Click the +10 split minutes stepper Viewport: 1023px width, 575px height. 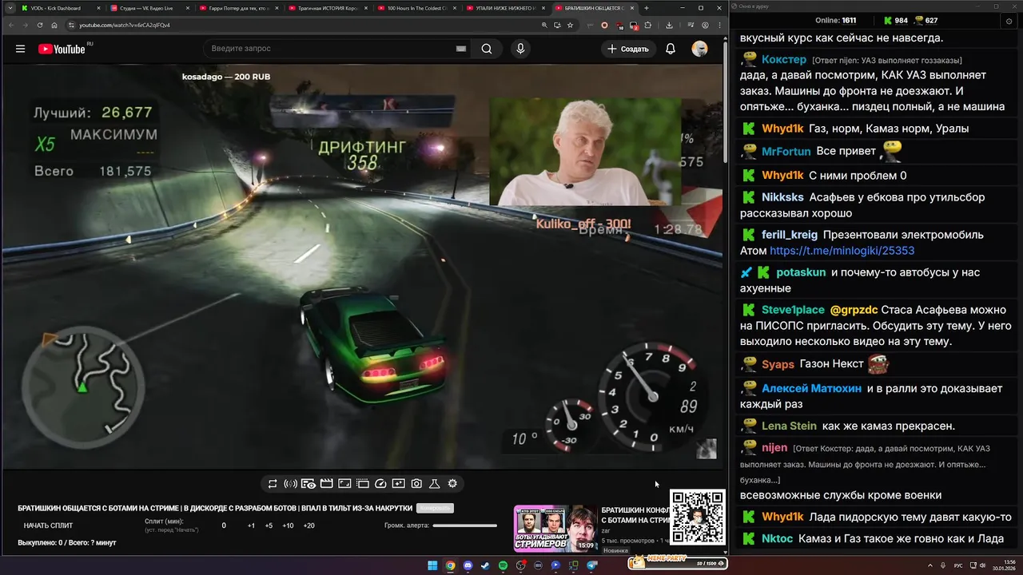coord(288,525)
